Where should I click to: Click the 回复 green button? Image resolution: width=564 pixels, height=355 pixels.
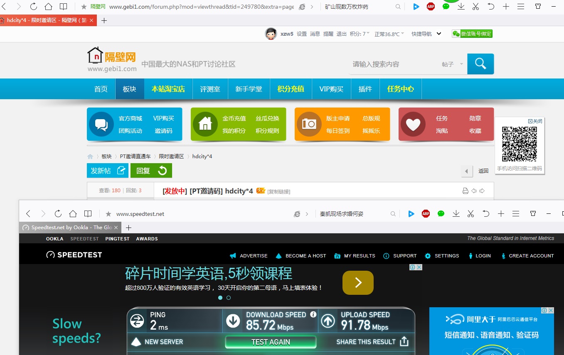(x=151, y=171)
